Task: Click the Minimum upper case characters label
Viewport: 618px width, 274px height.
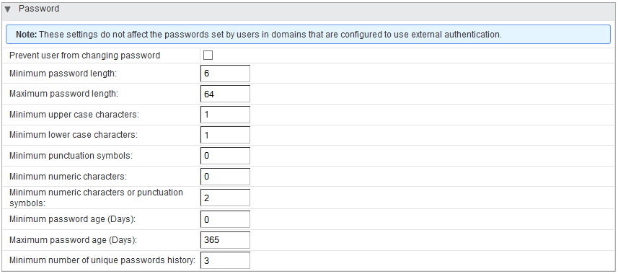Action: [74, 115]
